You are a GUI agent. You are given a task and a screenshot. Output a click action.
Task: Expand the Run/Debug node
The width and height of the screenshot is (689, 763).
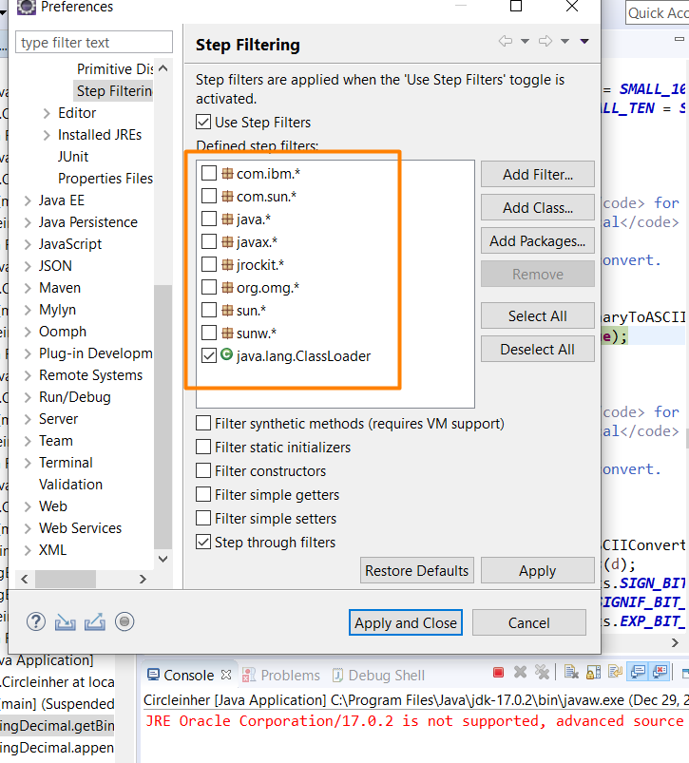pyautogui.click(x=28, y=397)
